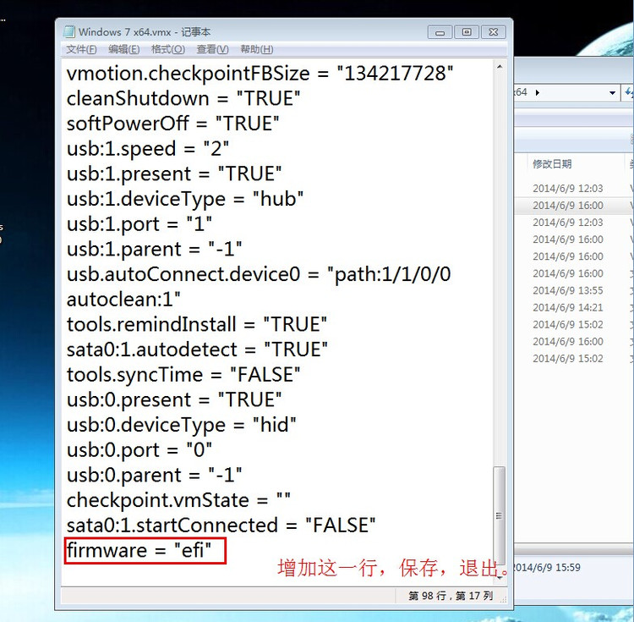Click the x64 breadcrumb chevron in Explorer
634x622 pixels.
[538, 93]
